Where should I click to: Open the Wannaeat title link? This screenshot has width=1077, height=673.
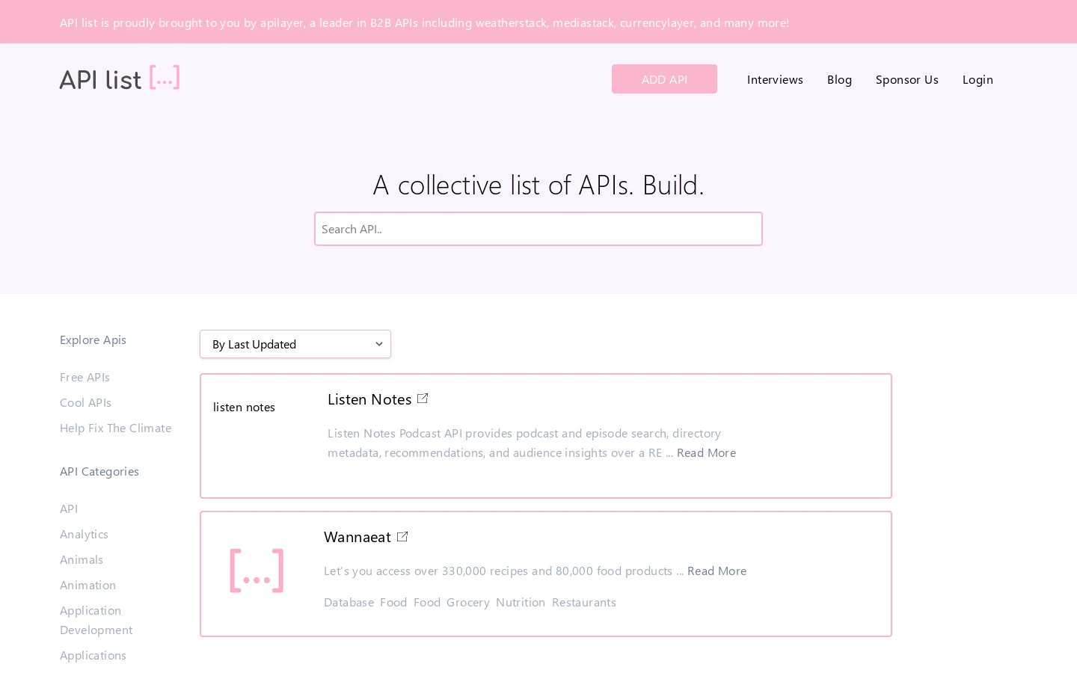coord(358,537)
